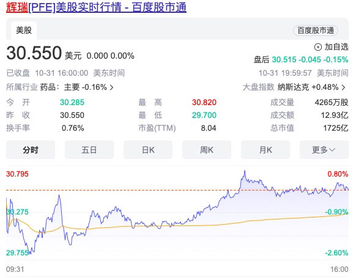Screen dimensions: 356x278
Task: Show the 日K candlestick chart
Action: point(148,150)
